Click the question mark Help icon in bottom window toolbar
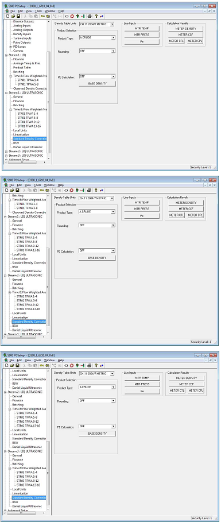 [96, 366]
